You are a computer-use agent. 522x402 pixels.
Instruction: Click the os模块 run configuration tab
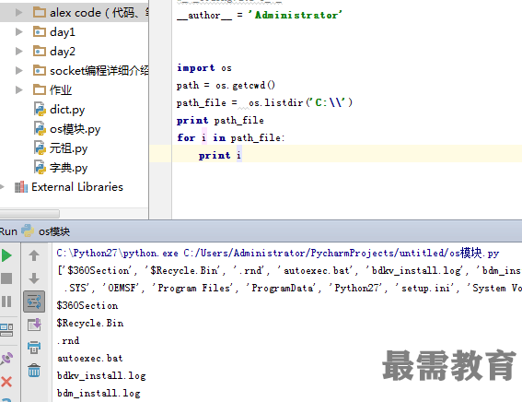(x=54, y=231)
